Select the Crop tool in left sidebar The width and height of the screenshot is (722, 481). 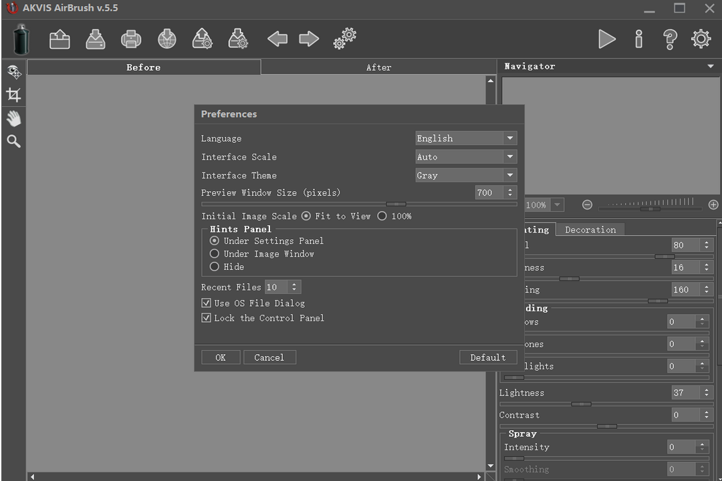coord(13,95)
